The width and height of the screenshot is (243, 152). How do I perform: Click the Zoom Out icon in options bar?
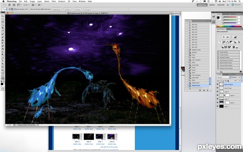click(12, 9)
